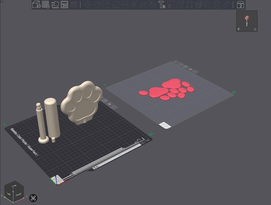Image resolution: width=271 pixels, height=205 pixels.
Task: Click the Measure ruler tool icon
Action: point(226,5)
